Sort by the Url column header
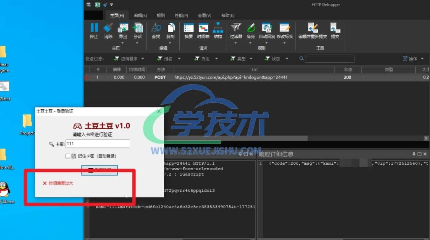Screen dimensions: 430x240 coord(254,69)
